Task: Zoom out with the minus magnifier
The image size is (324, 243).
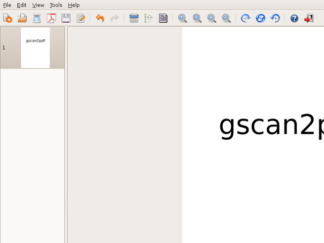Action: [226, 18]
